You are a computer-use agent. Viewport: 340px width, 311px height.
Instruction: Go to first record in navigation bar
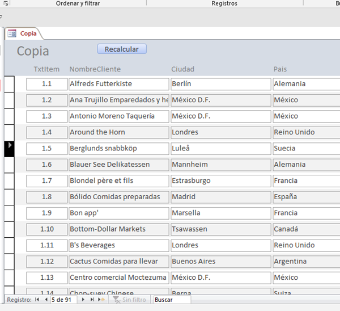[x=37, y=300]
